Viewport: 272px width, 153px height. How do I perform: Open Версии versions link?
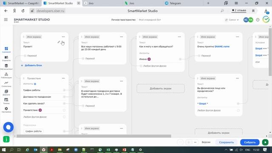[206, 142]
